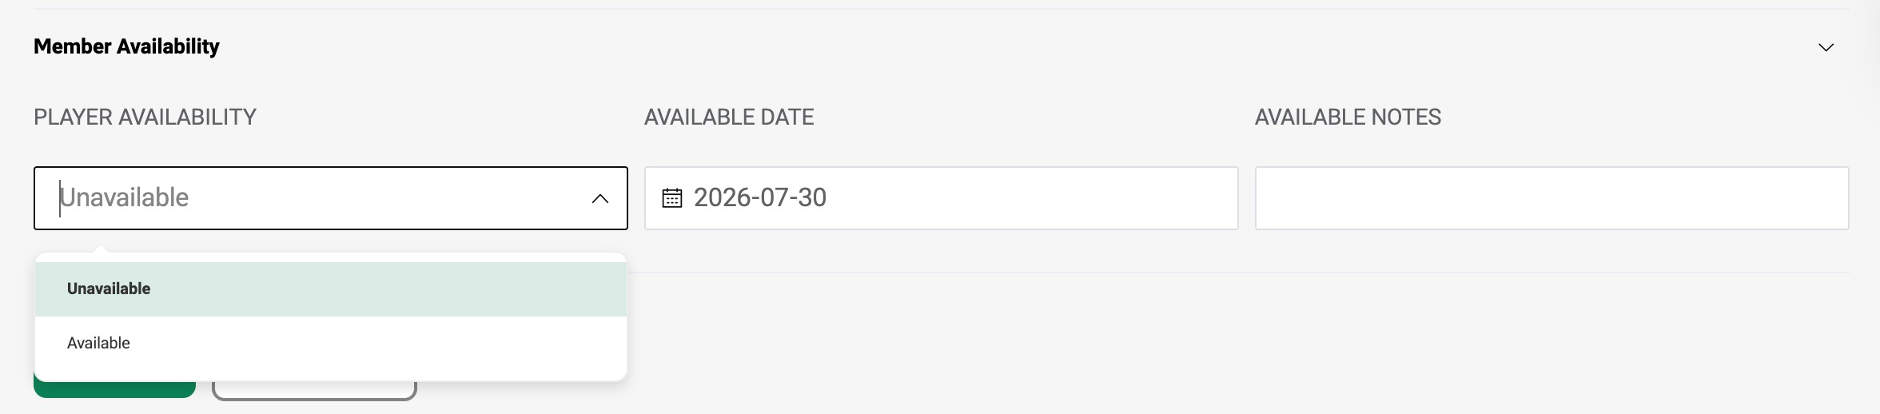Screen dimensions: 1880x414
Task: Click the AVAILABLE NOTES label
Action: [x=1348, y=117]
